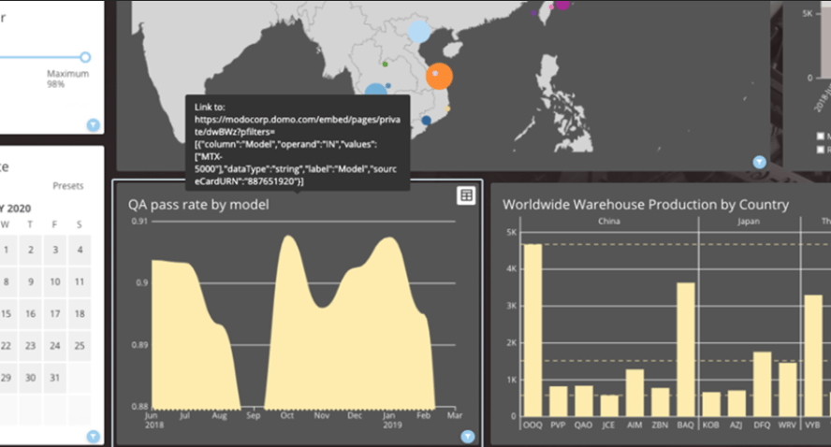The height and width of the screenshot is (447, 831).
Task: Click the WRV bar in warehouse chart
Action: coord(788,389)
